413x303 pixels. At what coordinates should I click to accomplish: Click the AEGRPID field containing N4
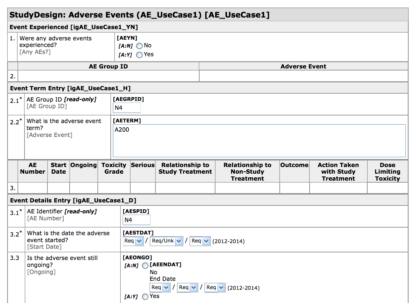[127, 108]
